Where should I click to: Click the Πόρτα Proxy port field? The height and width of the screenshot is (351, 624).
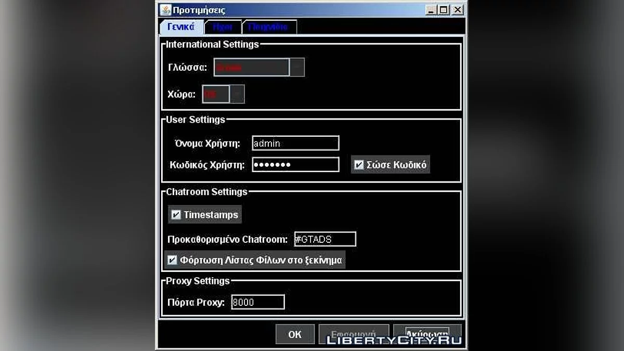click(x=258, y=302)
